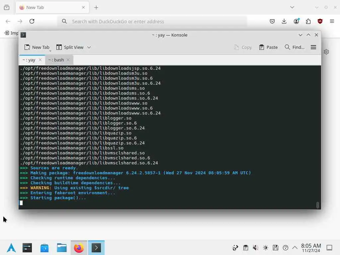Open System Settings from taskbar
Screen dimensions: 340x255
27,248
